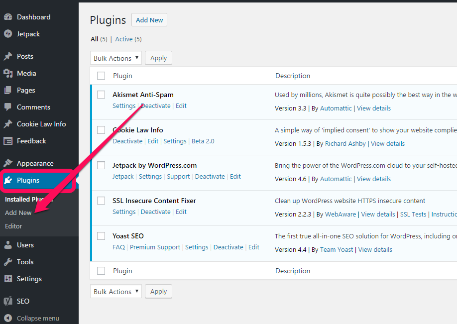Filter plugins by the Active link
The image size is (457, 324).
click(x=124, y=39)
